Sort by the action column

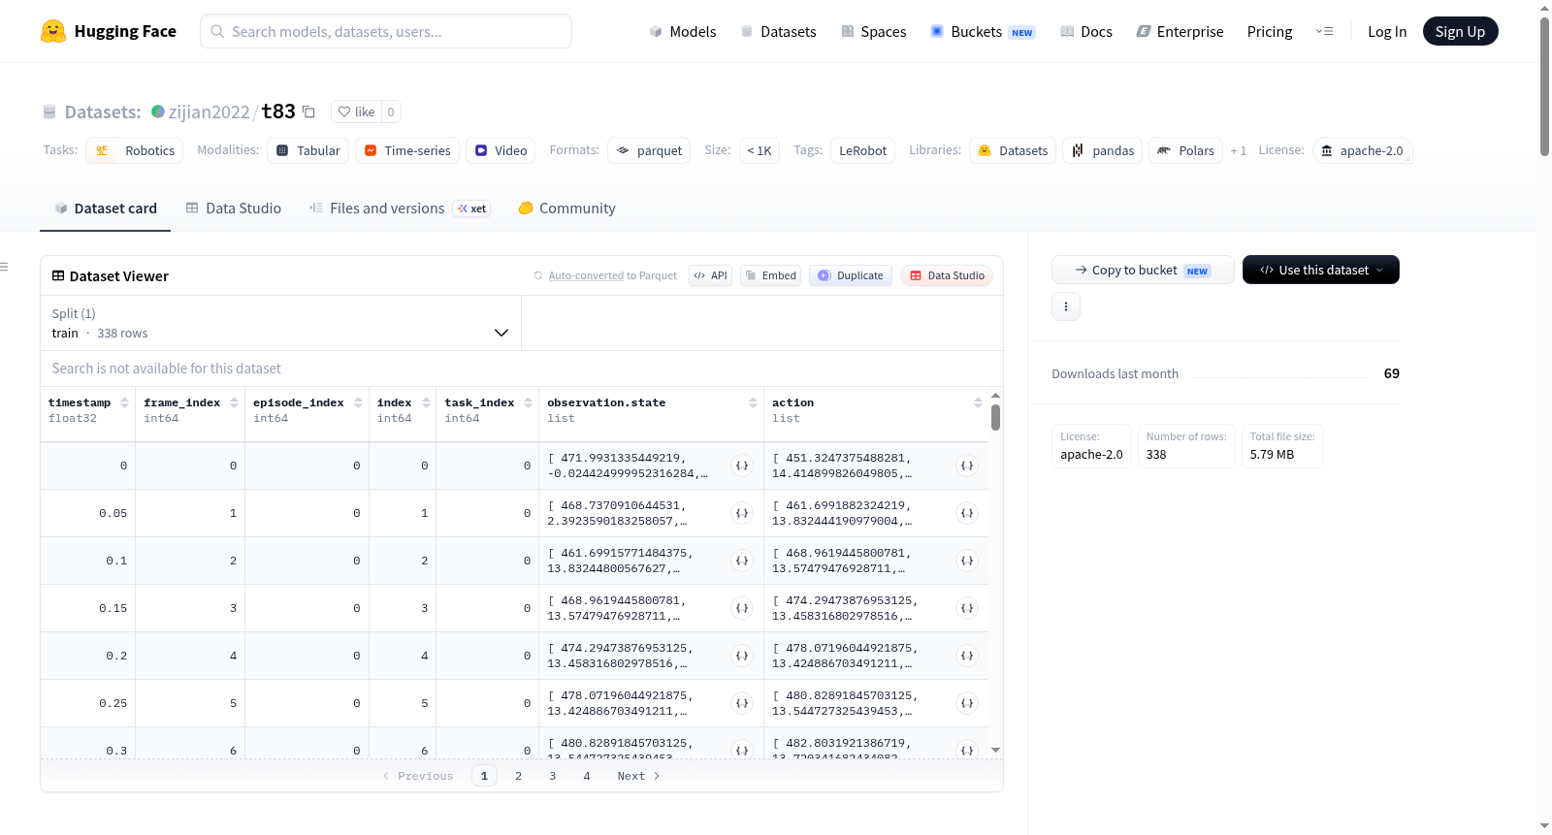(x=978, y=402)
